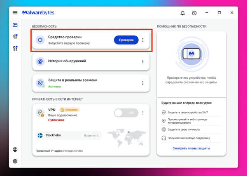Click the fingerprint icon beside 'Защитите свою личность'

tap(164, 129)
